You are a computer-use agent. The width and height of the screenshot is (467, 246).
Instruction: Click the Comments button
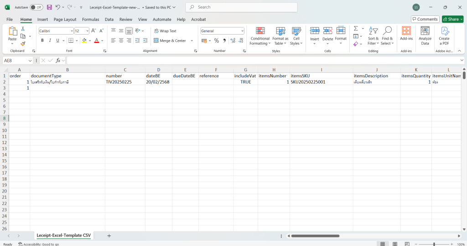[425, 19]
